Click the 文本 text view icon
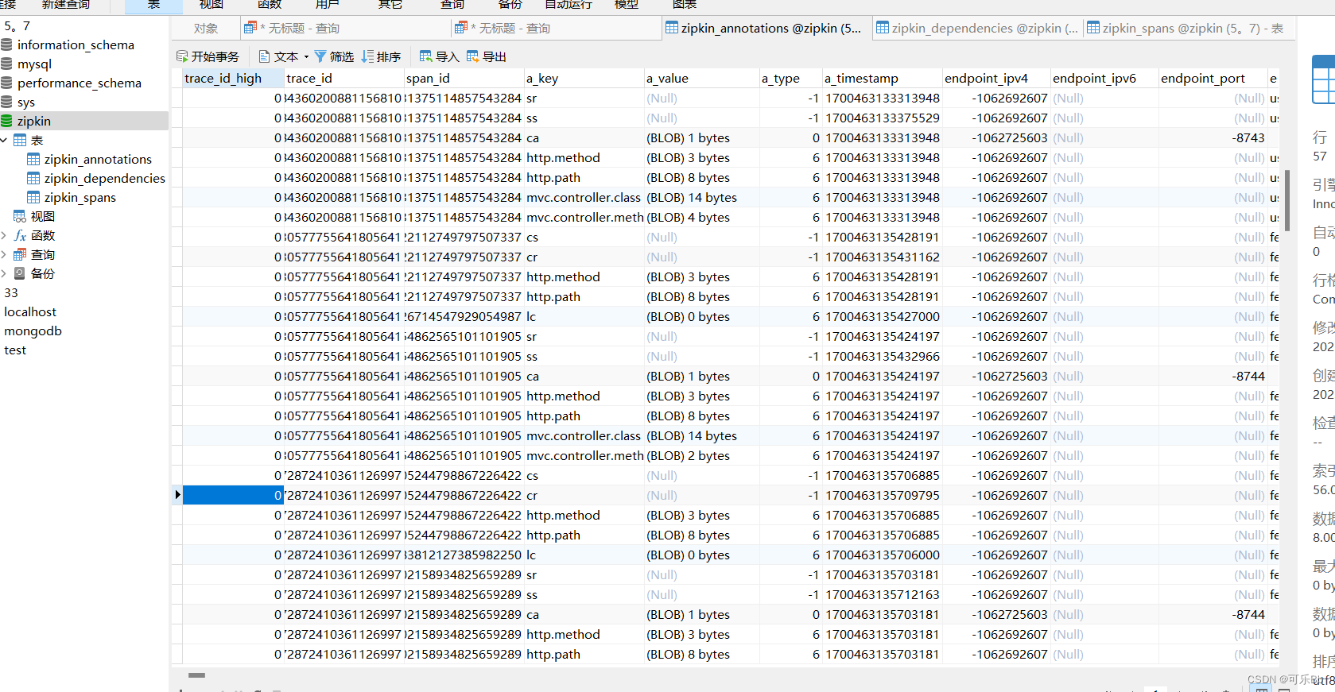The height and width of the screenshot is (692, 1335). coord(265,56)
